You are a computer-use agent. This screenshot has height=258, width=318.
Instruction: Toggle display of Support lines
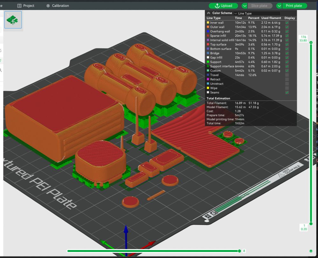point(287,62)
